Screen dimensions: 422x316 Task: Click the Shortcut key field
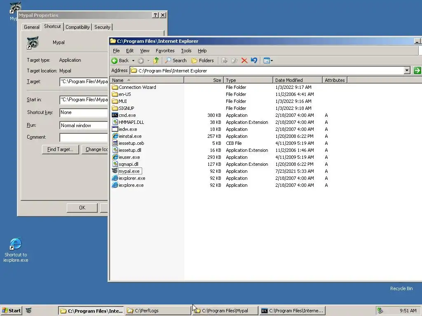(84, 113)
